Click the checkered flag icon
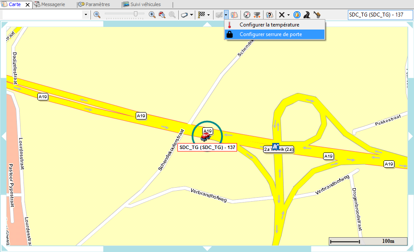 [201, 14]
